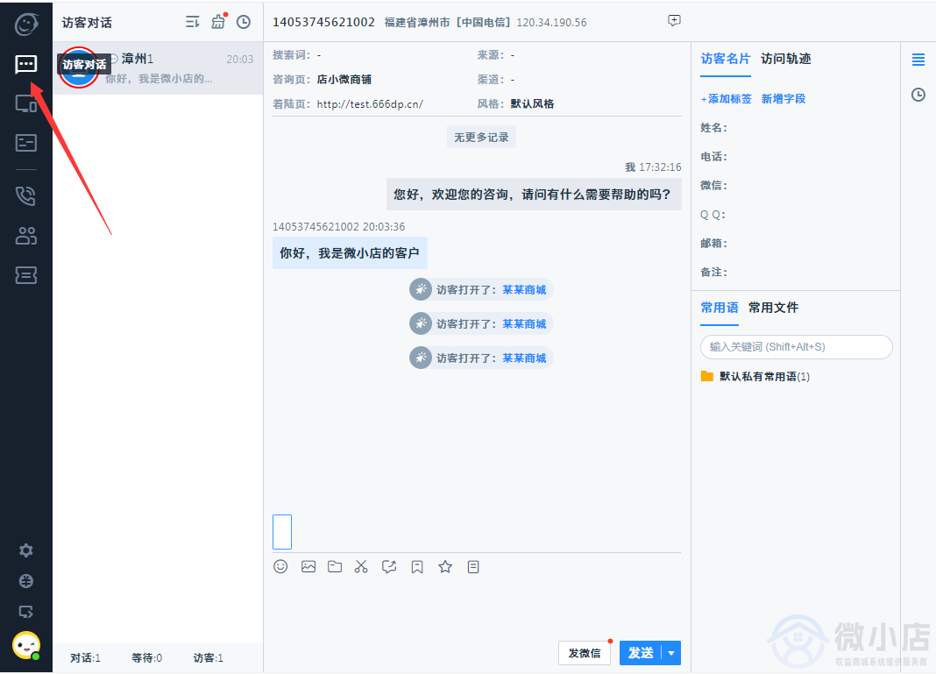Click the transfer conversation icon
This screenshot has width=936, height=674.
(x=389, y=566)
